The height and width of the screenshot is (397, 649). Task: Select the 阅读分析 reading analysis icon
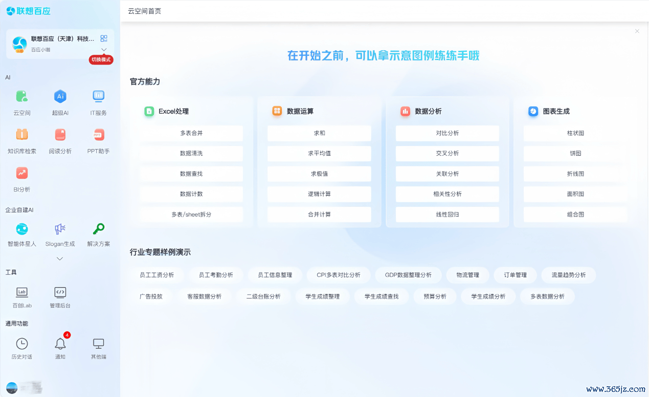click(x=60, y=135)
